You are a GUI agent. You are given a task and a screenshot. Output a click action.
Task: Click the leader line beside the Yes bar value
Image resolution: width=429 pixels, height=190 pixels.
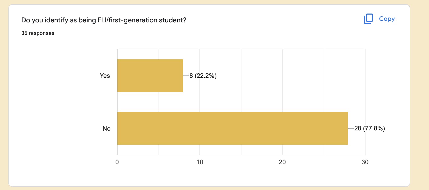click(186, 76)
